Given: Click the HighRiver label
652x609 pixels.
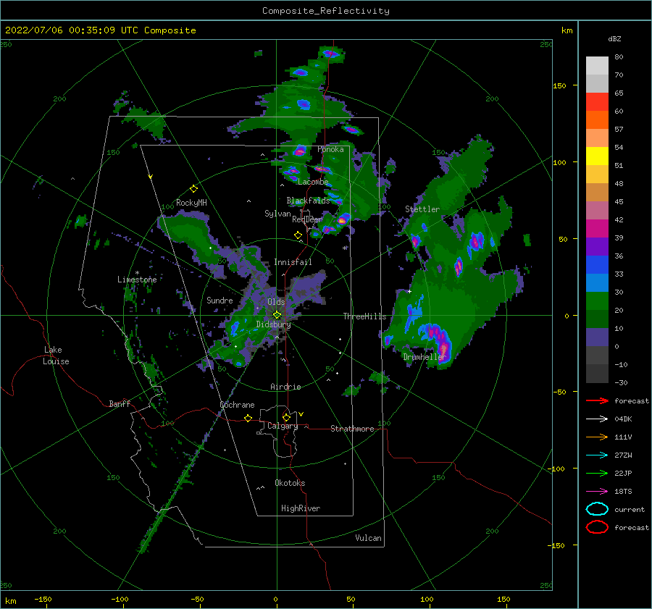Looking at the screenshot, I should click(x=301, y=508).
